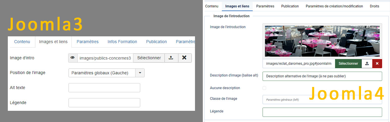The height and width of the screenshot is (122, 390).
Task: Click the 'Position de l'image' label
Action: [x=28, y=73]
